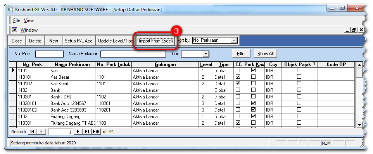373x154 pixels.
Task: Click No. Perk Induk '110201' for row 11020102
Action: click(114, 110)
